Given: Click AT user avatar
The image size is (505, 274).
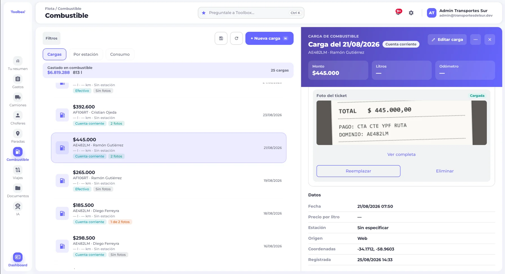Looking at the screenshot, I should coord(431,13).
